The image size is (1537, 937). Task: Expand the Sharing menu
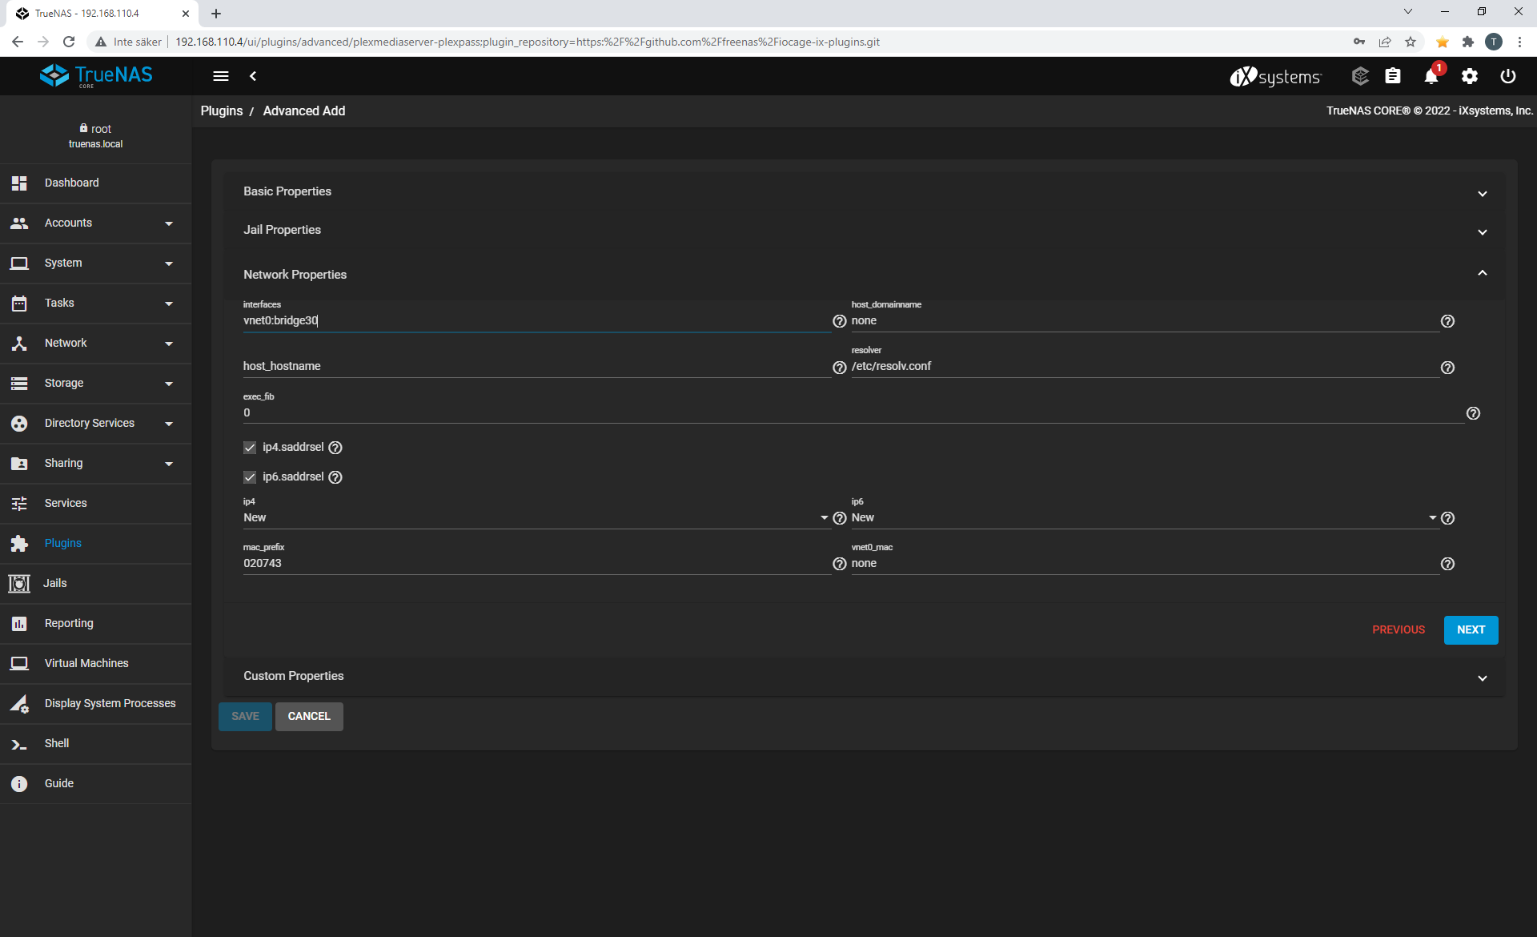pyautogui.click(x=96, y=464)
